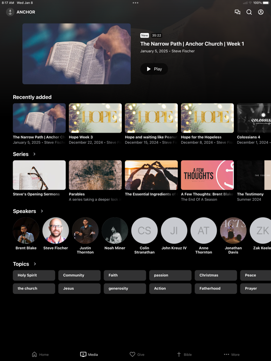Play The Narrow Path sermon
Viewport: 271px width, 361px height.
[x=154, y=69]
